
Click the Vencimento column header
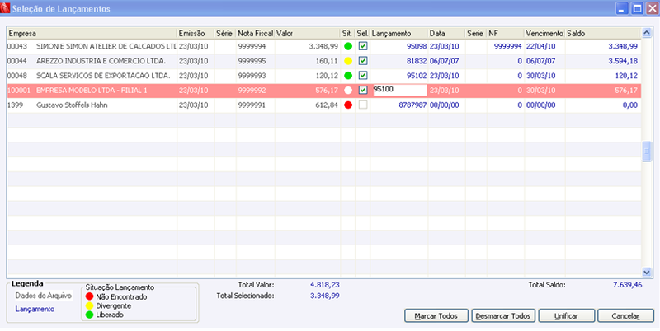pos(544,33)
